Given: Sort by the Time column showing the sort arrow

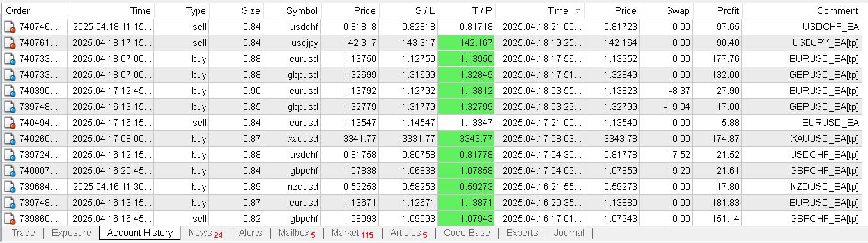Looking at the screenshot, I should coord(539,11).
